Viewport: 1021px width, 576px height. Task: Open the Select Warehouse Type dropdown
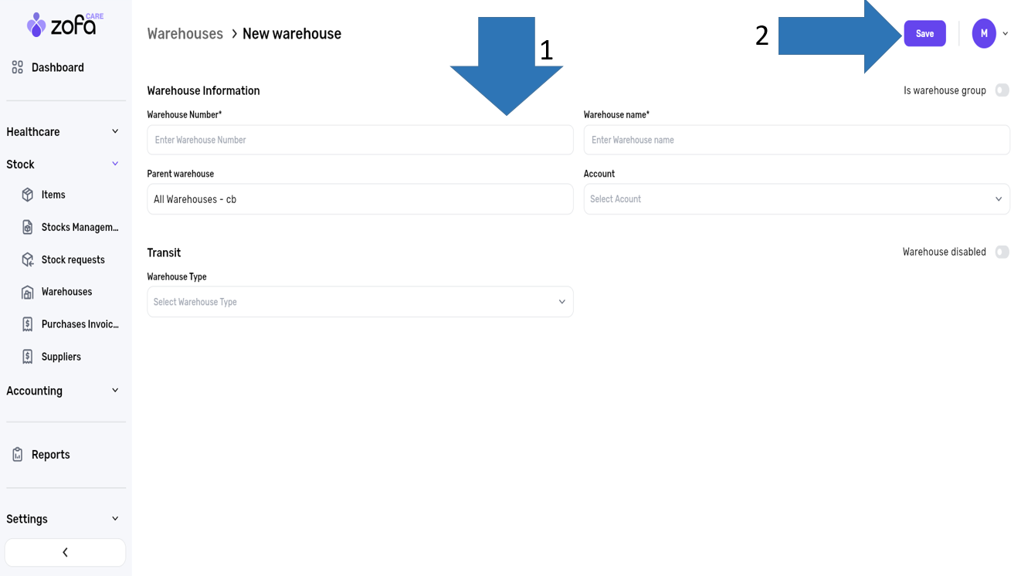pos(360,302)
